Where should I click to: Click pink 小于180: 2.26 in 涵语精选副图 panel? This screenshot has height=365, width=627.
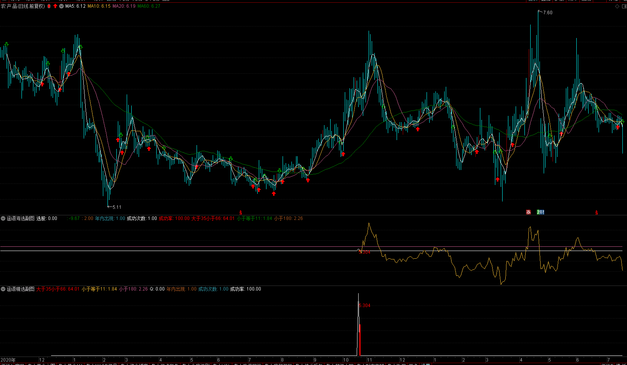point(133,289)
